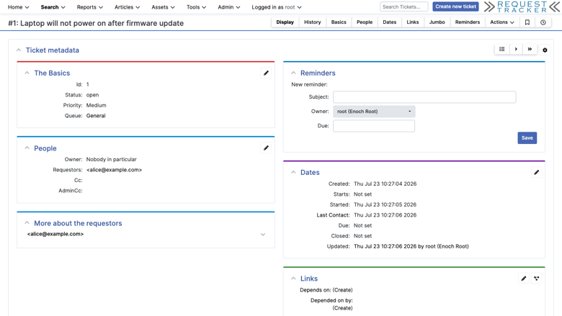Screen dimensions: 562x316
Task: Edit Links section with pencil icon
Action: pyautogui.click(x=524, y=279)
